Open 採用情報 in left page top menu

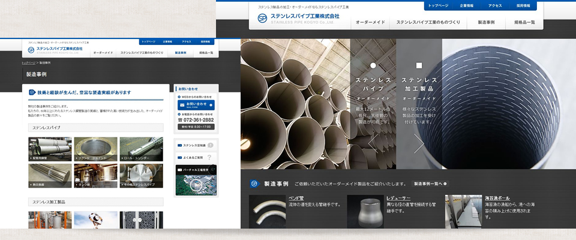point(205,42)
